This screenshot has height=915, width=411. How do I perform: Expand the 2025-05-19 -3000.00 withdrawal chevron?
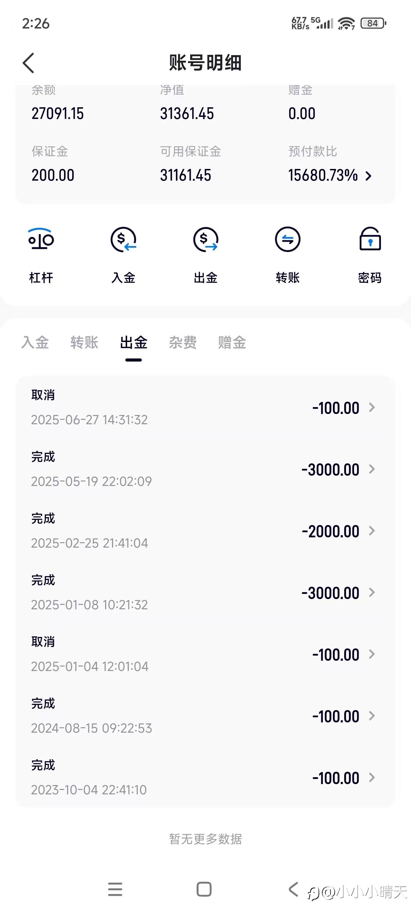(372, 469)
